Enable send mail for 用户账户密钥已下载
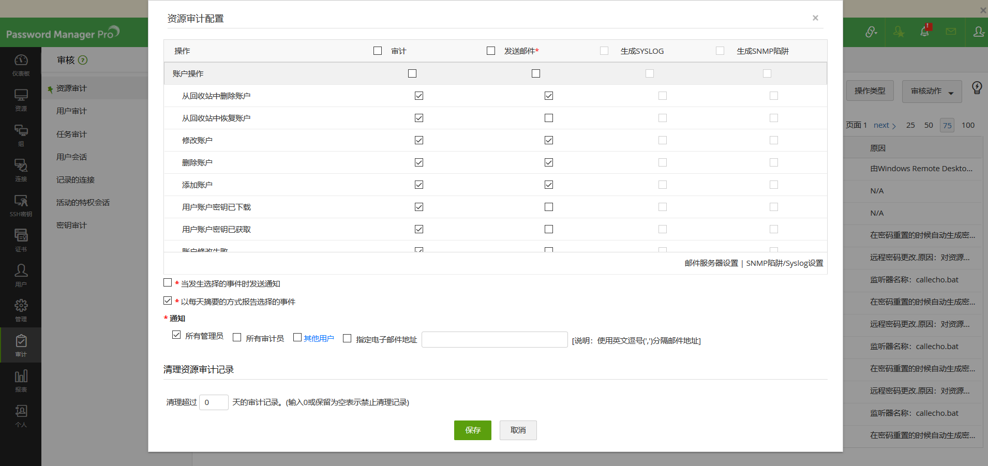The width and height of the screenshot is (988, 466). click(x=549, y=207)
